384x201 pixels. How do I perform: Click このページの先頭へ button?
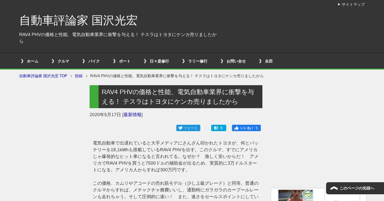[355, 188]
